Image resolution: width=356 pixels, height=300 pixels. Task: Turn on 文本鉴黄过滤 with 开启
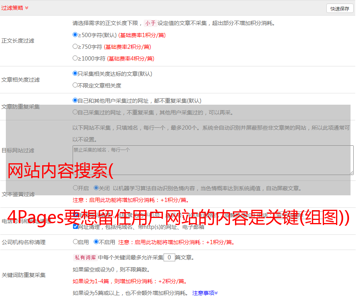tap(76, 188)
